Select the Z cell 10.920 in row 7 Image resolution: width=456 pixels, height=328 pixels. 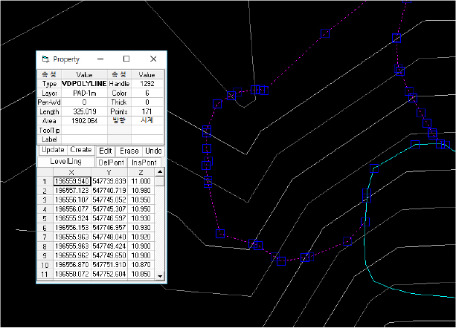pyautogui.click(x=141, y=237)
